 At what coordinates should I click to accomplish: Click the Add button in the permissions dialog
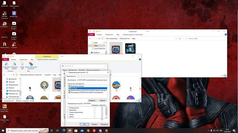[x=92, y=100]
